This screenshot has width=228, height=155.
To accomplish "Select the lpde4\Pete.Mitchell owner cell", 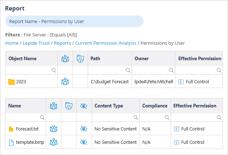I will point(154,82).
